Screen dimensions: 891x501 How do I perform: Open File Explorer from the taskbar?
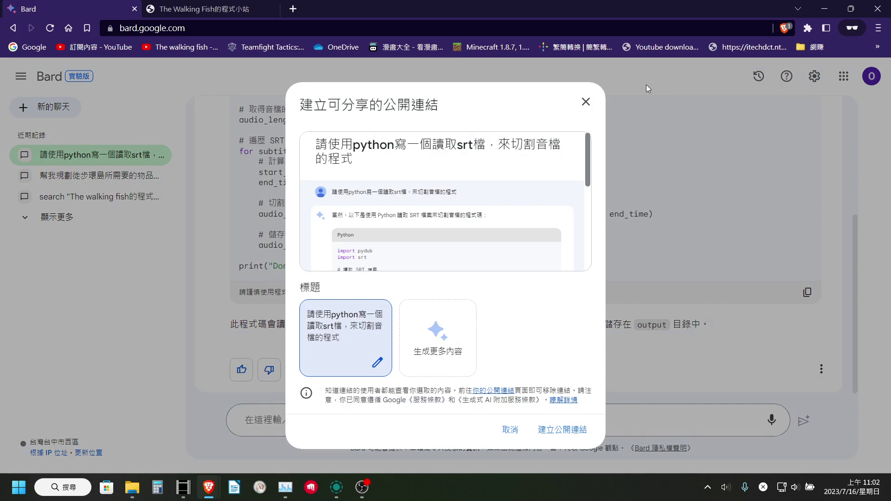(x=132, y=487)
